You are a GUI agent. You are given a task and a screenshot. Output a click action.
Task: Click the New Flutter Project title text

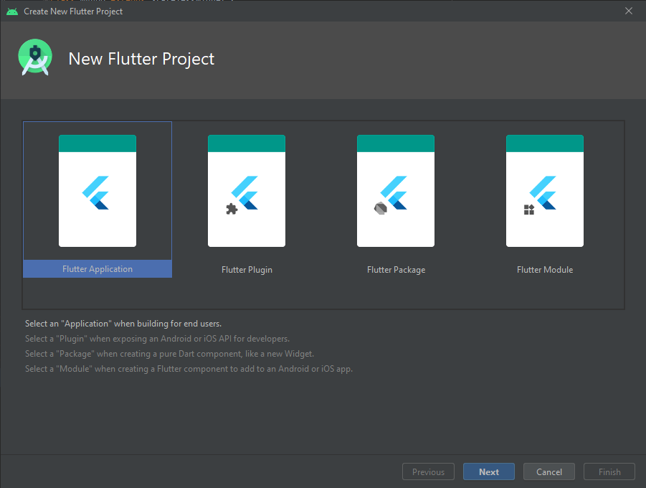point(141,59)
